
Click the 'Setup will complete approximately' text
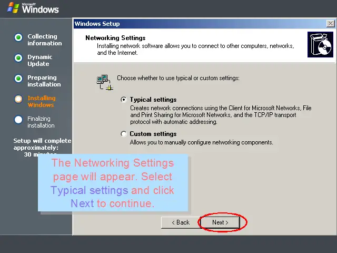tap(42, 144)
